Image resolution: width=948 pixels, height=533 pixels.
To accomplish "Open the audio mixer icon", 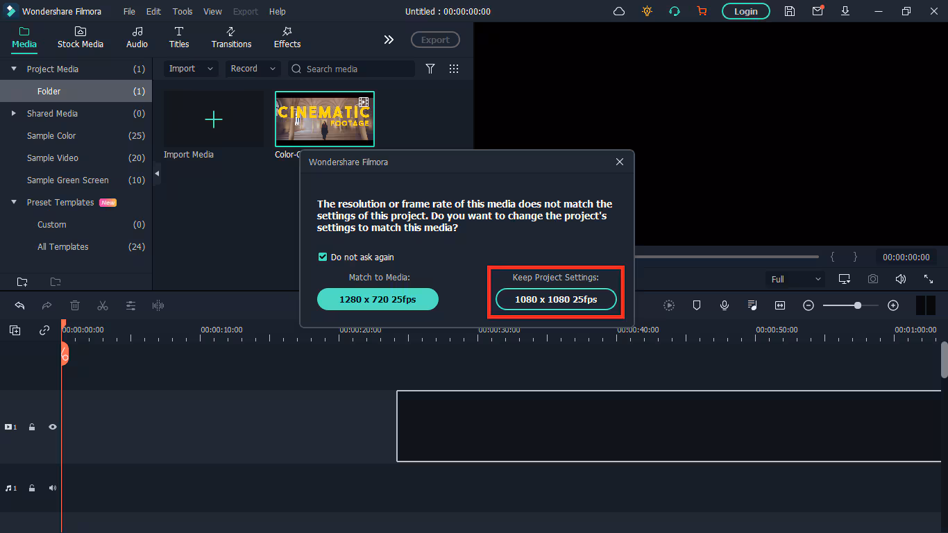I will 752,305.
